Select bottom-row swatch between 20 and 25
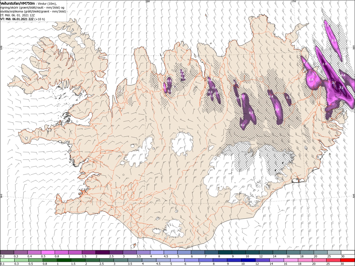Viewport: 355px width, 266px height. 319,260
